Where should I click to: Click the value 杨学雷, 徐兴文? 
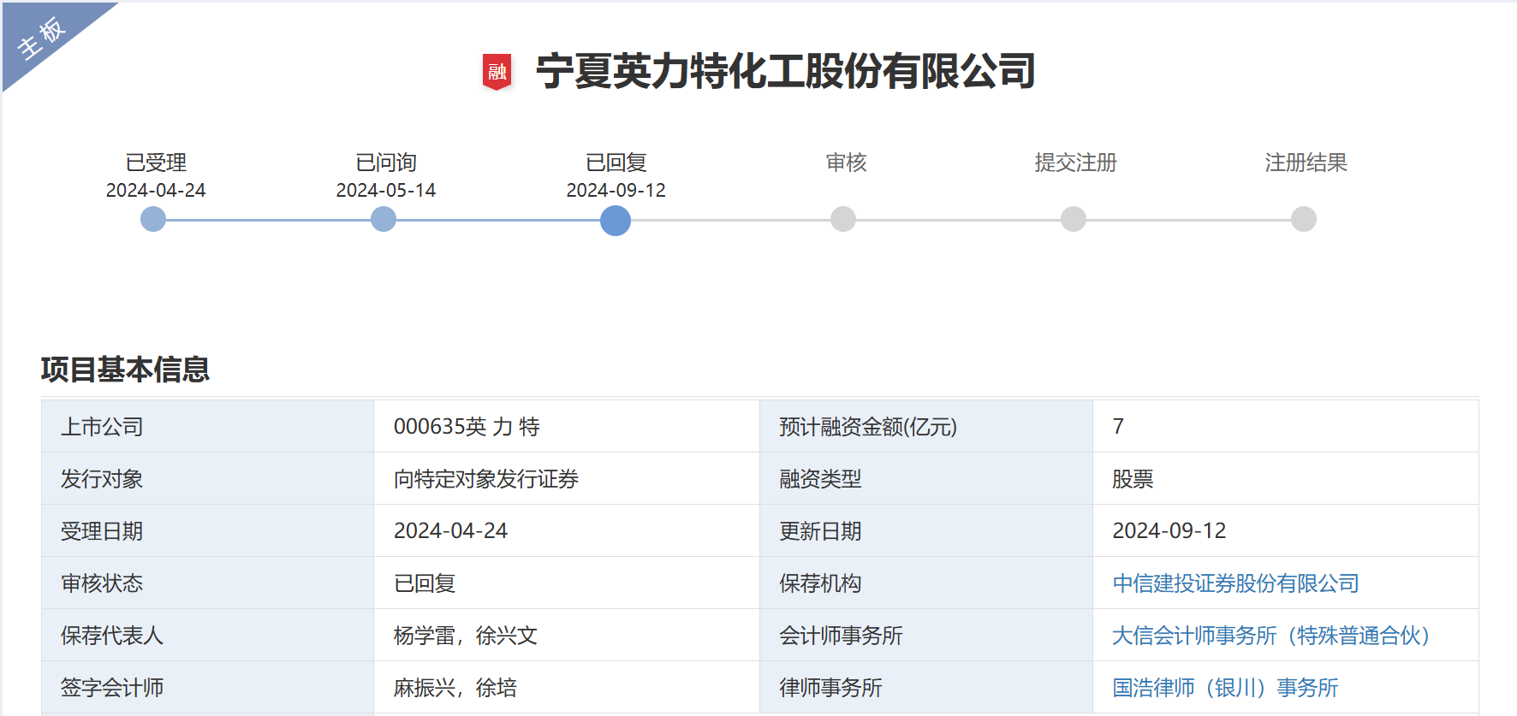pos(466,636)
